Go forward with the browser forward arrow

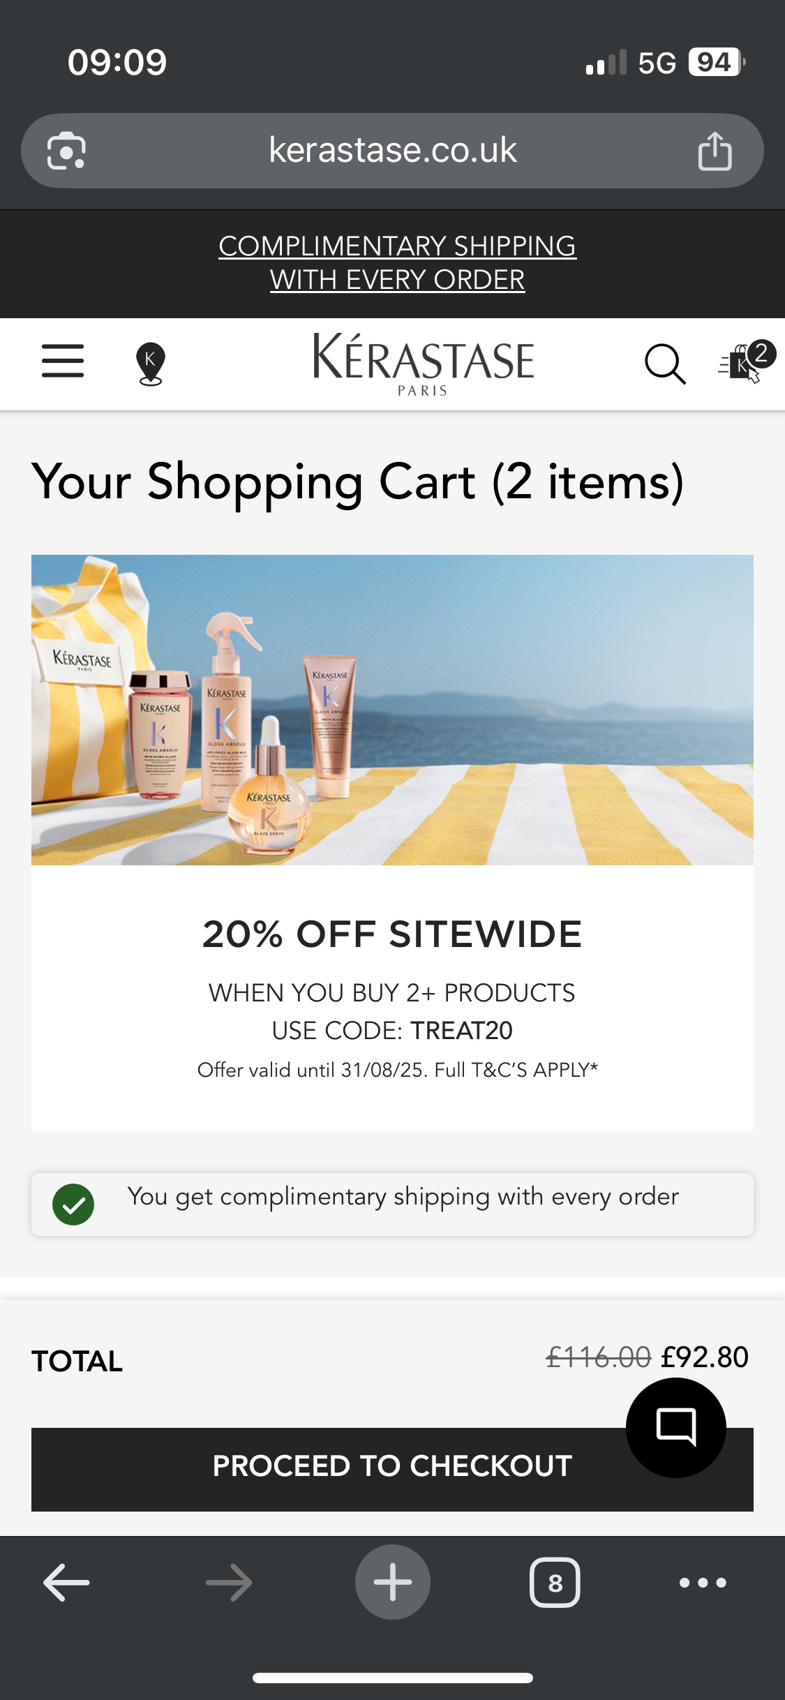[229, 1582]
